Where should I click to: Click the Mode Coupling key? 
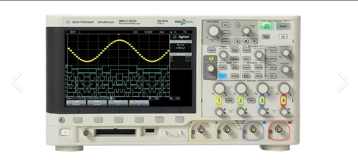pos(234,59)
